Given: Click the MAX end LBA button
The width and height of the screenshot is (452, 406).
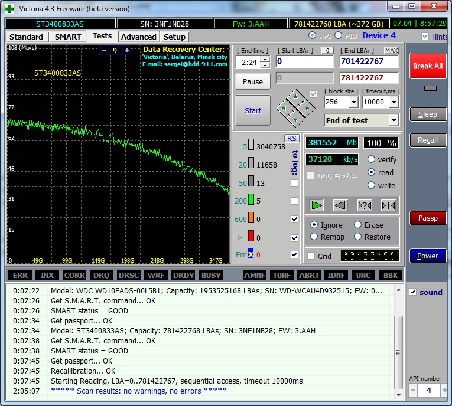Looking at the screenshot, I should [x=391, y=51].
